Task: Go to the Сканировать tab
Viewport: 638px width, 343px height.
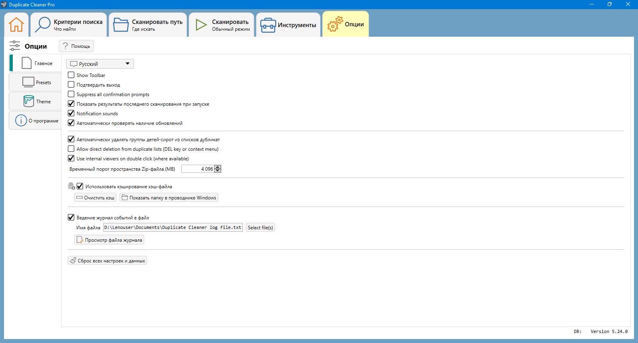Action: click(221, 25)
